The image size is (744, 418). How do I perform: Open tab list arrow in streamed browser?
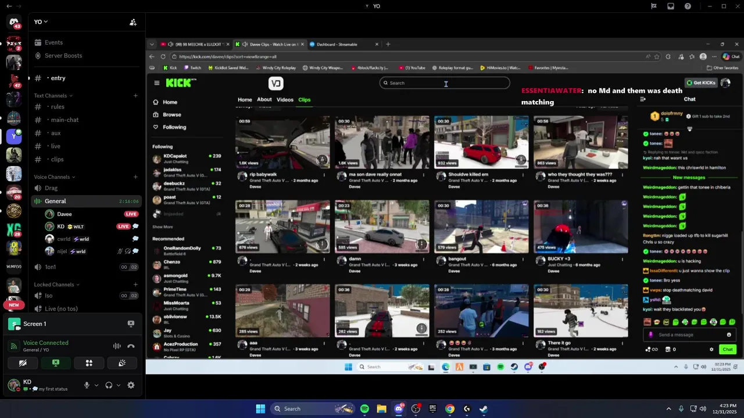click(x=152, y=44)
